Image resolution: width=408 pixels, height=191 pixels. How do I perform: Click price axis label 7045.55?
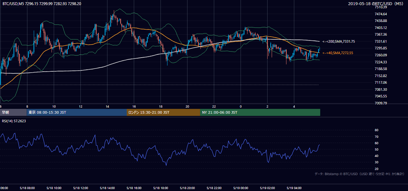point(381,96)
